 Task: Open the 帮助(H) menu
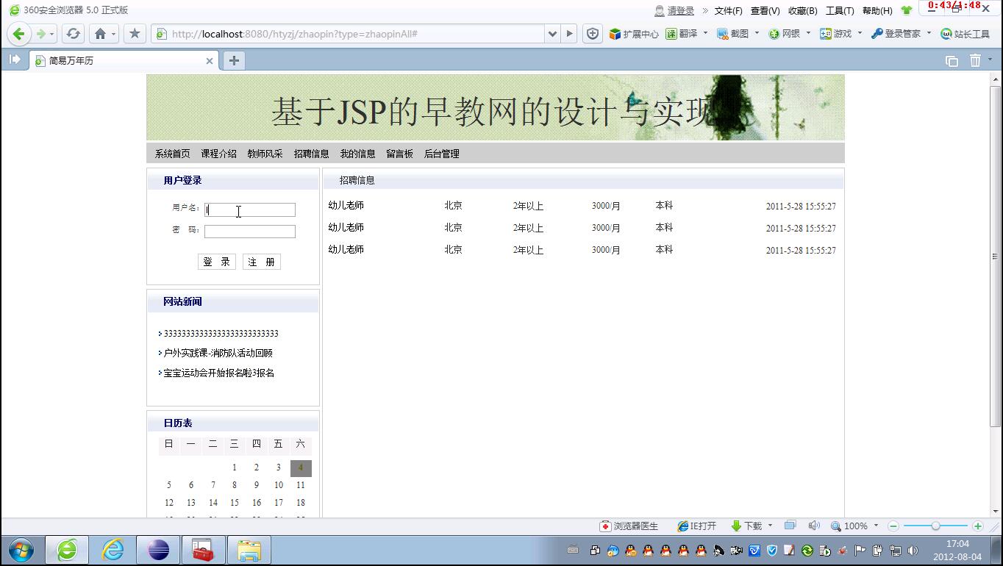[x=877, y=10]
